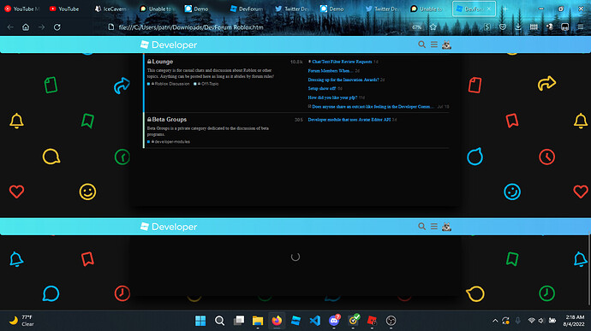The width and height of the screenshot is (591, 331).
Task: Open search in the Developer header above Lounge
Action: click(x=421, y=44)
